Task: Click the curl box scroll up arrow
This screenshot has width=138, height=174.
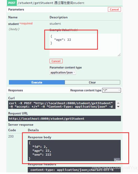Action: click(118, 103)
